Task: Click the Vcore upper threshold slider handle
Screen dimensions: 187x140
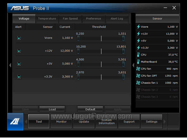Action: coord(123,38)
